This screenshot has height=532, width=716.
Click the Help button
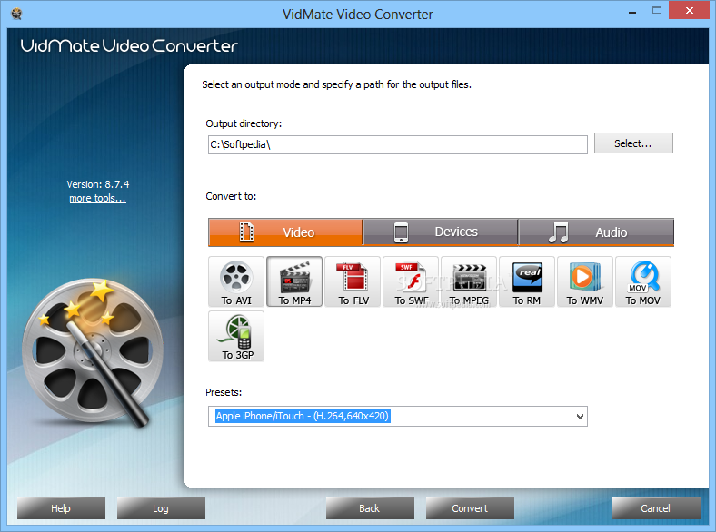(61, 508)
